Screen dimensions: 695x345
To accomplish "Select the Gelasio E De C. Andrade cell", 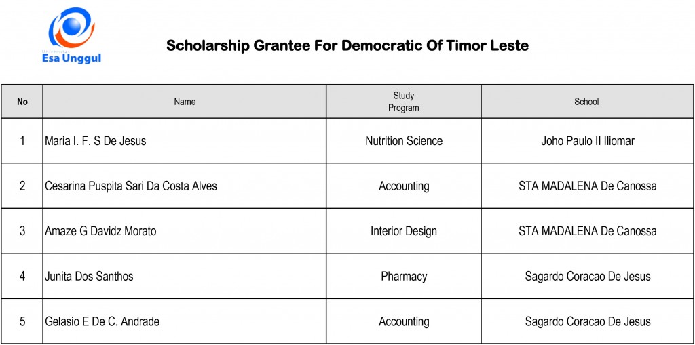I will click(x=185, y=321).
